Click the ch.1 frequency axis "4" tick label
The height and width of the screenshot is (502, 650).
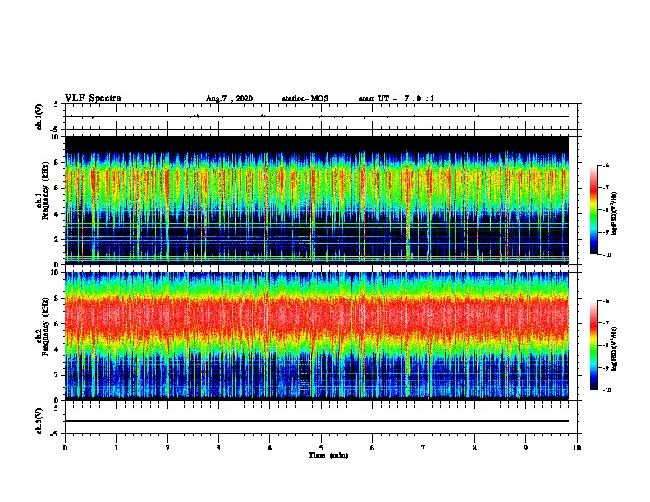click(x=57, y=214)
